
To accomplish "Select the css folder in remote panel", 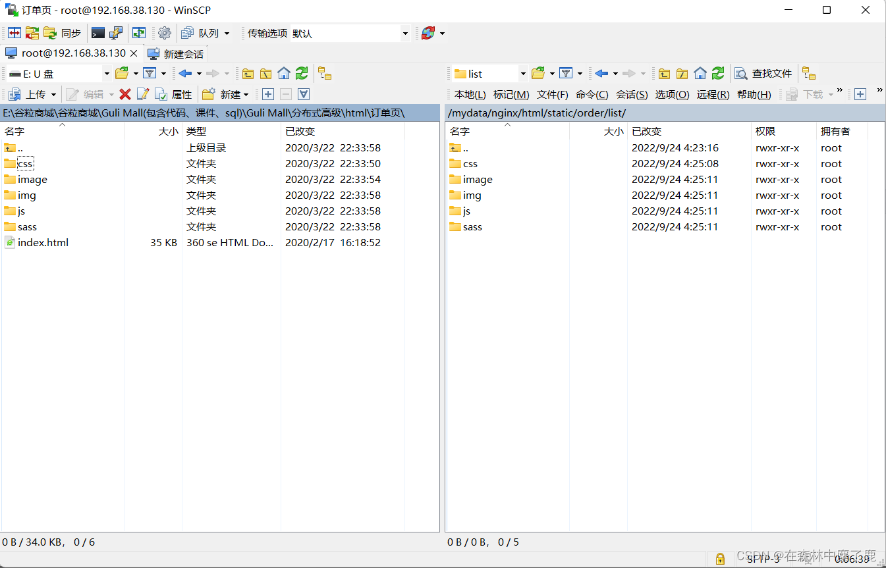I will coord(470,164).
